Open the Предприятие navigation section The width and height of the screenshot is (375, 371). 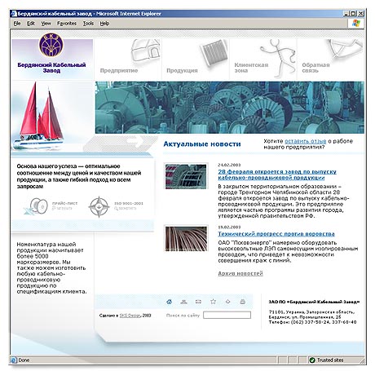point(119,70)
